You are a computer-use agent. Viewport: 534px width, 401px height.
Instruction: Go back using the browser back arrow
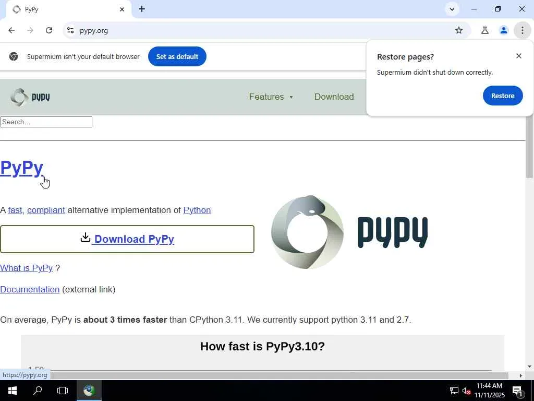pyautogui.click(x=11, y=30)
